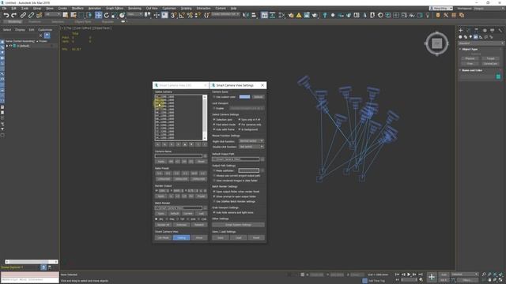Toggle Always use current project output path

(x=214, y=175)
